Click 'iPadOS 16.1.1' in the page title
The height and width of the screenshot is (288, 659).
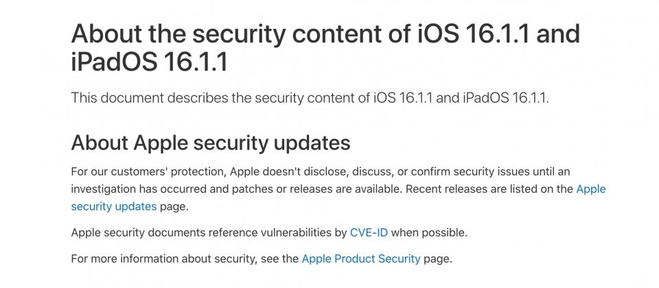click(x=149, y=62)
